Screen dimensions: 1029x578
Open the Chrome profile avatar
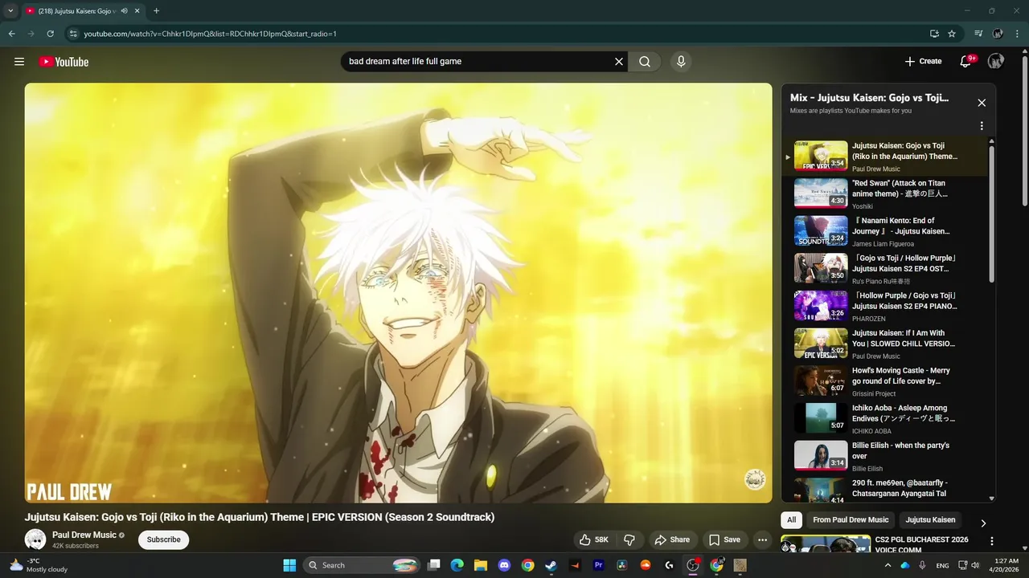click(x=998, y=34)
